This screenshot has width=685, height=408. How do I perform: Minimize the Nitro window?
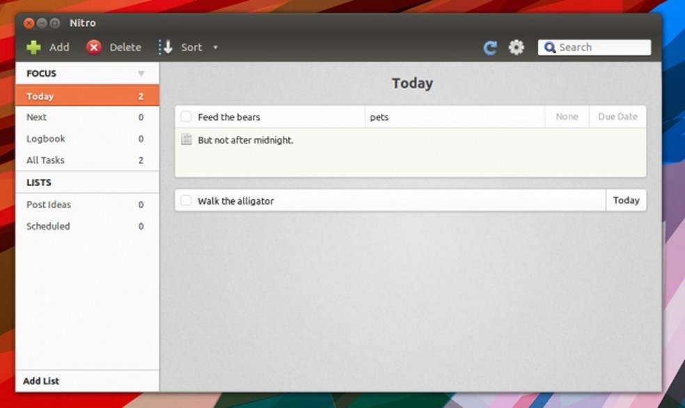42,23
